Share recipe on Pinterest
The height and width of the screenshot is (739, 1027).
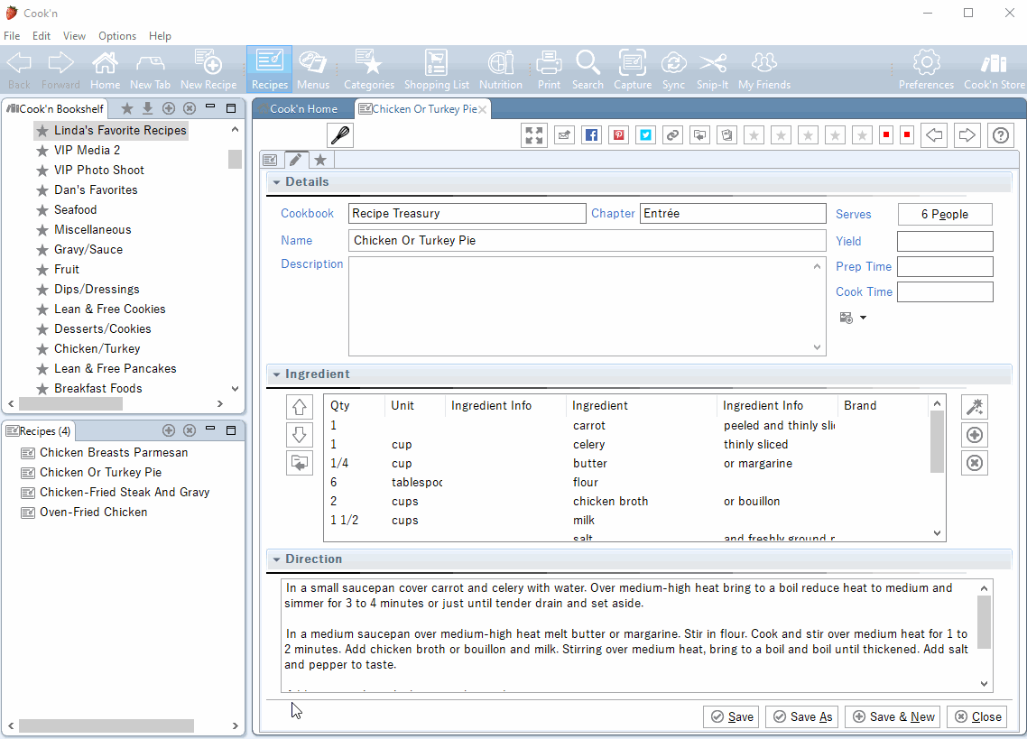618,135
